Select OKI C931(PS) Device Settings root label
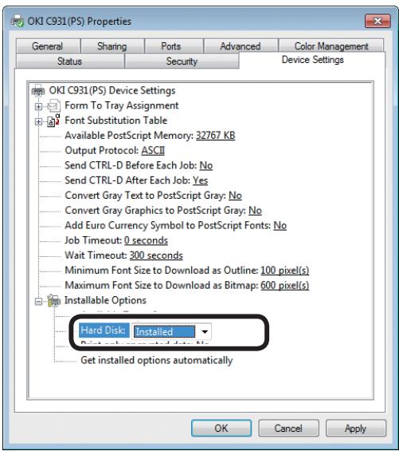399x451 pixels. tap(112, 90)
